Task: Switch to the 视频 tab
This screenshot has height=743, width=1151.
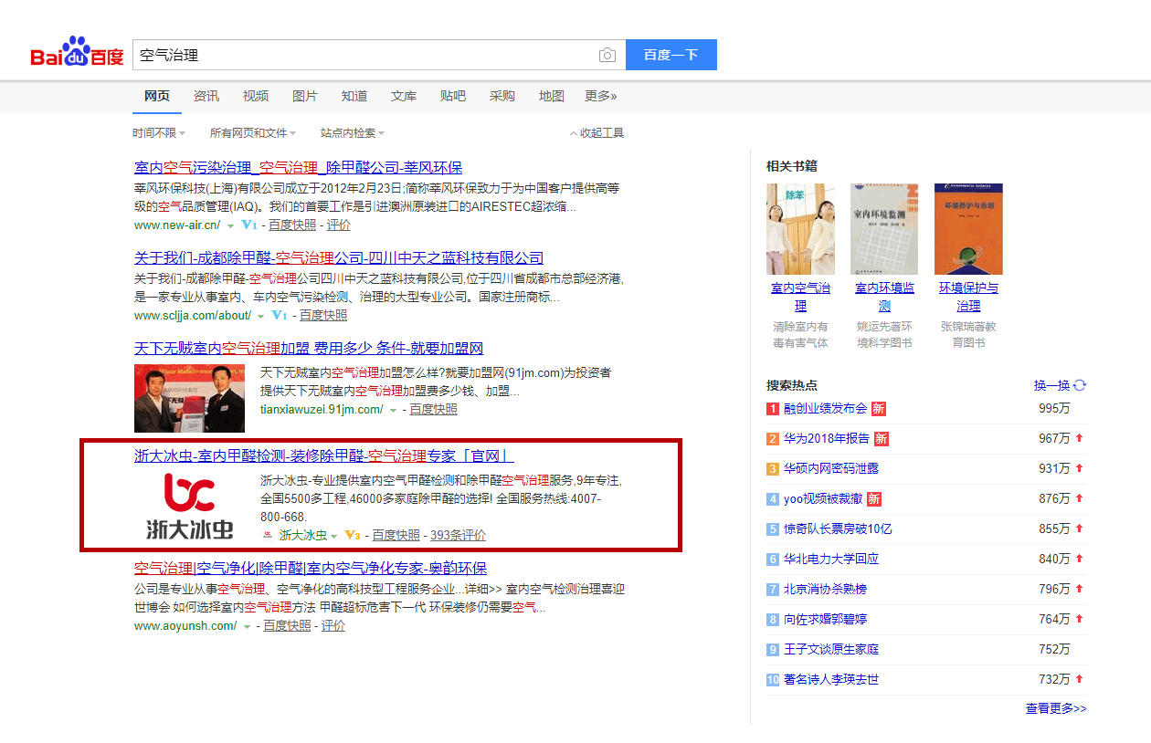Action: (256, 96)
